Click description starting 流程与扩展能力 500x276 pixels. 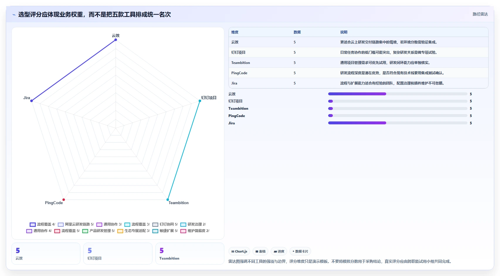coord(393,83)
